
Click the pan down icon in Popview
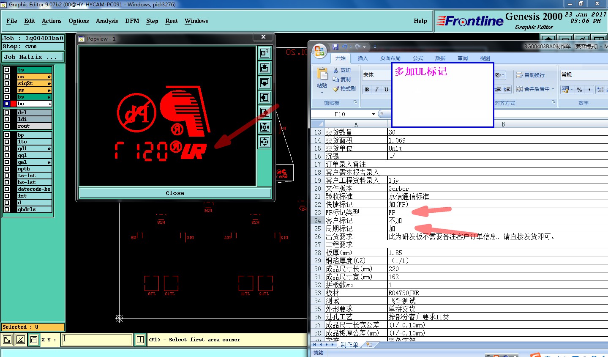[264, 82]
